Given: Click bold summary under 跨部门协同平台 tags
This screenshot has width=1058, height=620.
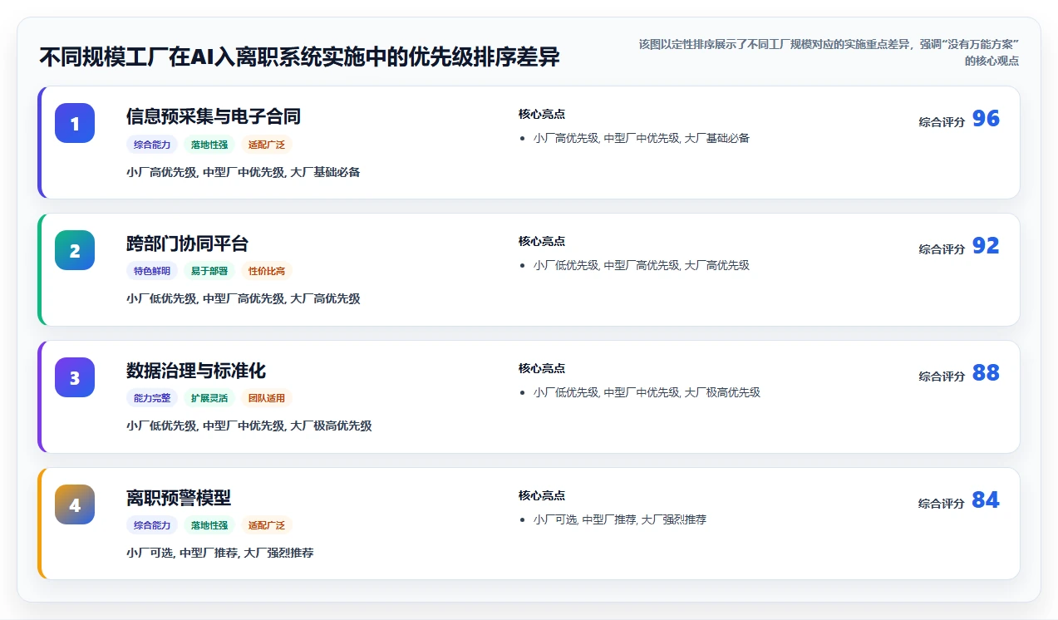Looking at the screenshot, I should click(244, 299).
